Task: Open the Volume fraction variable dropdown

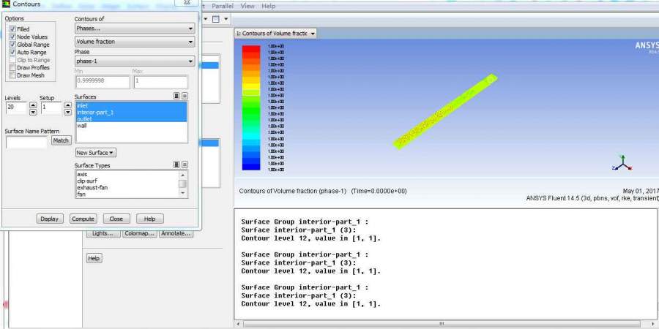Action: click(x=135, y=42)
